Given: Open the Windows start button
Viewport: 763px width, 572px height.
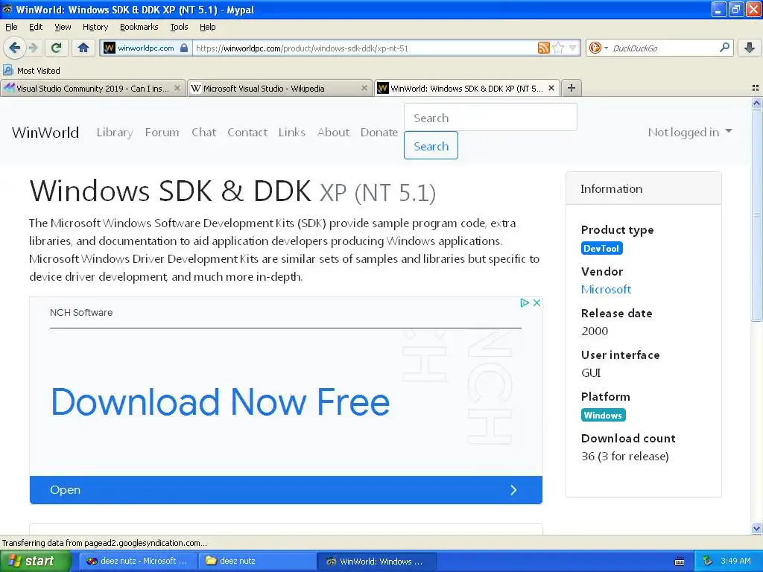Looking at the screenshot, I should point(36,561).
